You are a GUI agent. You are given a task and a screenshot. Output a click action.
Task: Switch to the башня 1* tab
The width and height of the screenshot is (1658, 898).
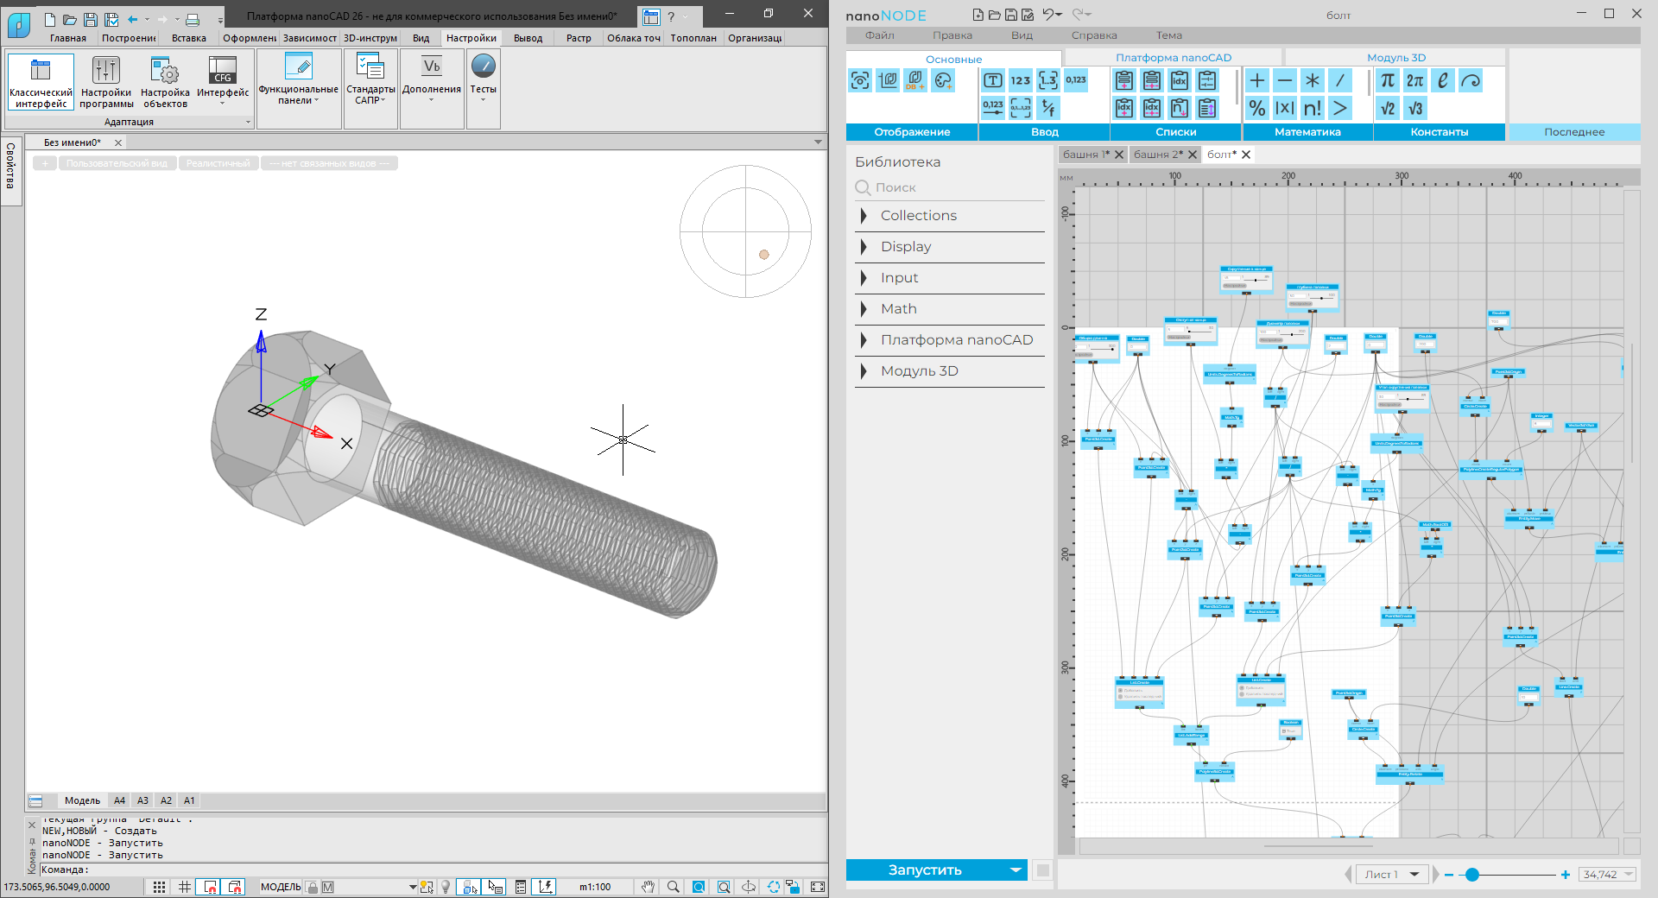(x=1085, y=155)
